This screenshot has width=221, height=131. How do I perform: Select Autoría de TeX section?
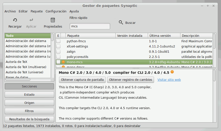[28, 62]
